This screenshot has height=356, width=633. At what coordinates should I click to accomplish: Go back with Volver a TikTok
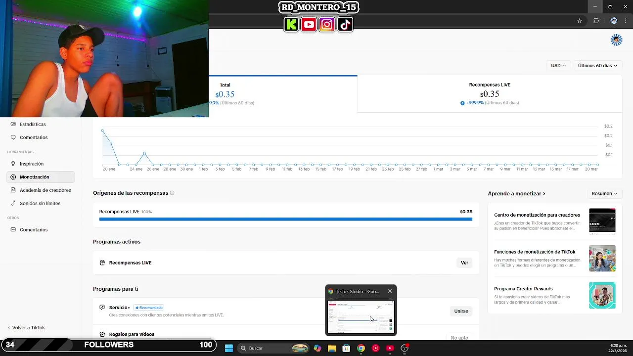(26, 327)
